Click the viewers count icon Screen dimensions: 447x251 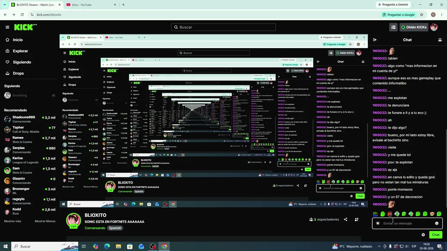[311, 220]
